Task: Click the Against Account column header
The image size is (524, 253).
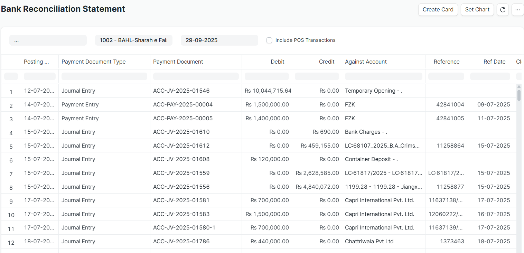Action: [384, 62]
